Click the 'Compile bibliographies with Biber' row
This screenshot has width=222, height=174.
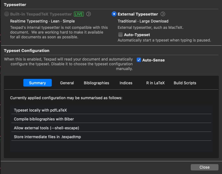pos(111,119)
